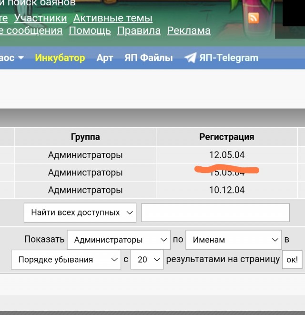Open the сообщения link in header
This screenshot has width=305, height=315.
tap(31, 30)
